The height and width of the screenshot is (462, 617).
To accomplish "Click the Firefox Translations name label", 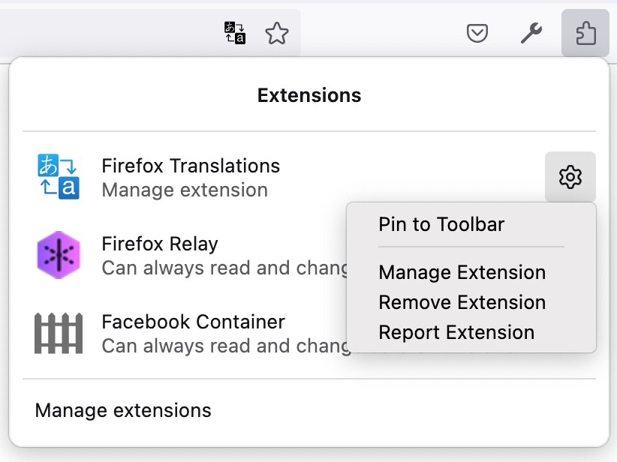I will point(191,166).
